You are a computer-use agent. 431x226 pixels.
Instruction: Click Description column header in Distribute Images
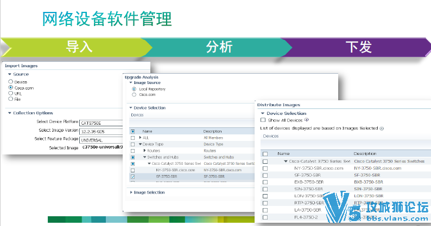365,154
